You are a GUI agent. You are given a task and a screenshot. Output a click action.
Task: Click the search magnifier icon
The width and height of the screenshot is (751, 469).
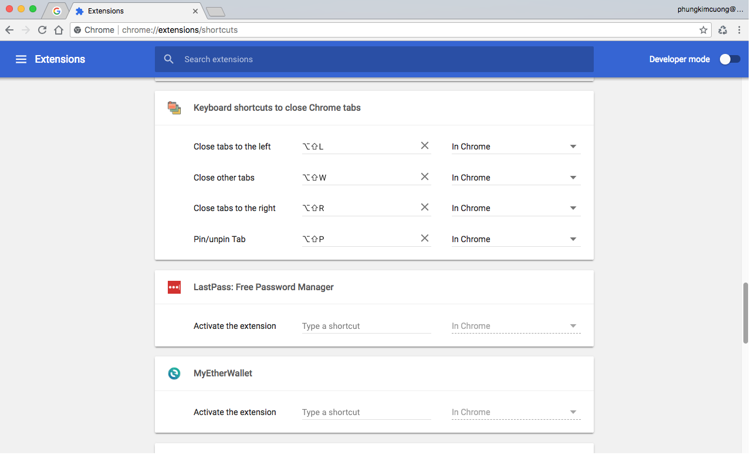click(169, 59)
